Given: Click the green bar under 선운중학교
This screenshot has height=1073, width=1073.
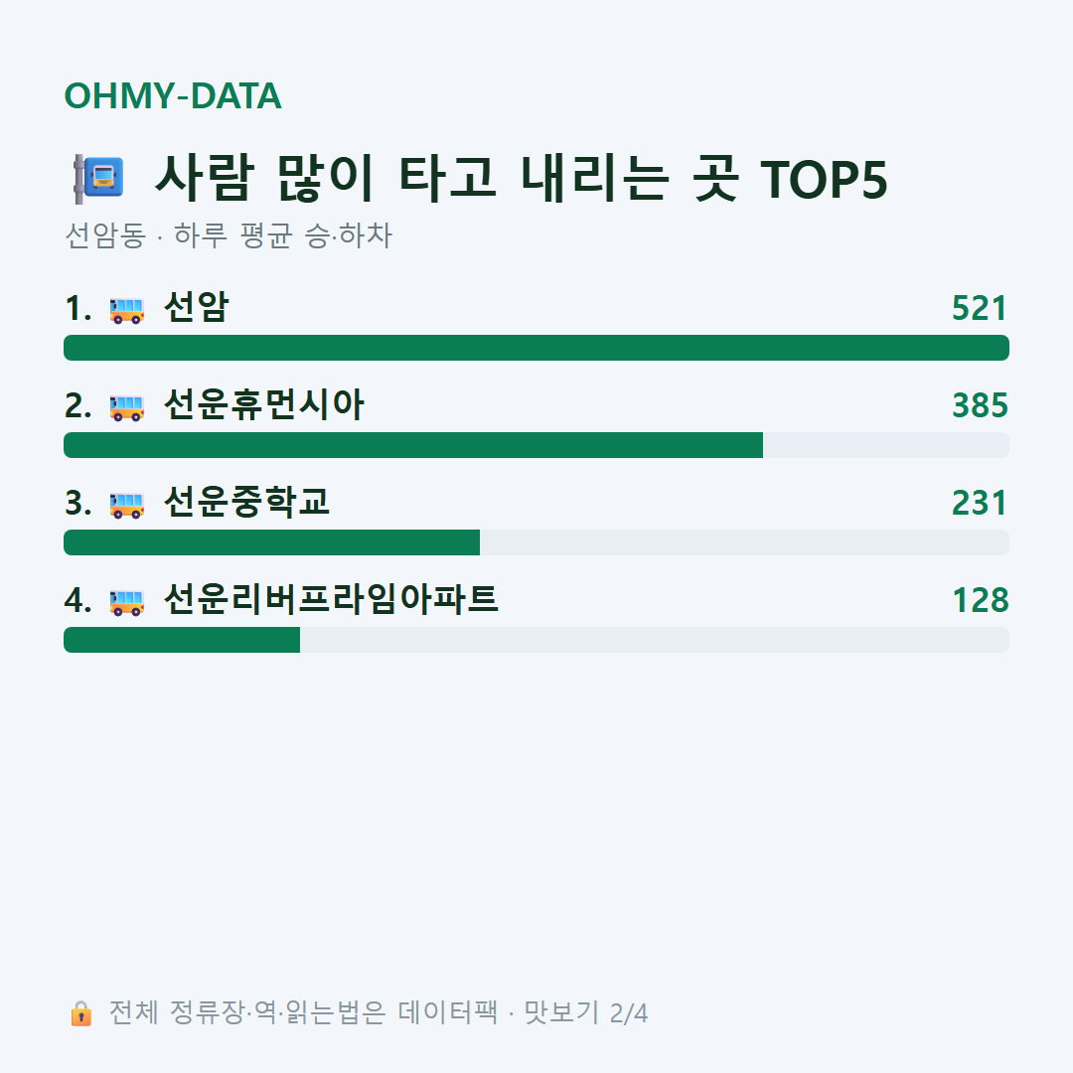Looking at the screenshot, I should (x=271, y=542).
